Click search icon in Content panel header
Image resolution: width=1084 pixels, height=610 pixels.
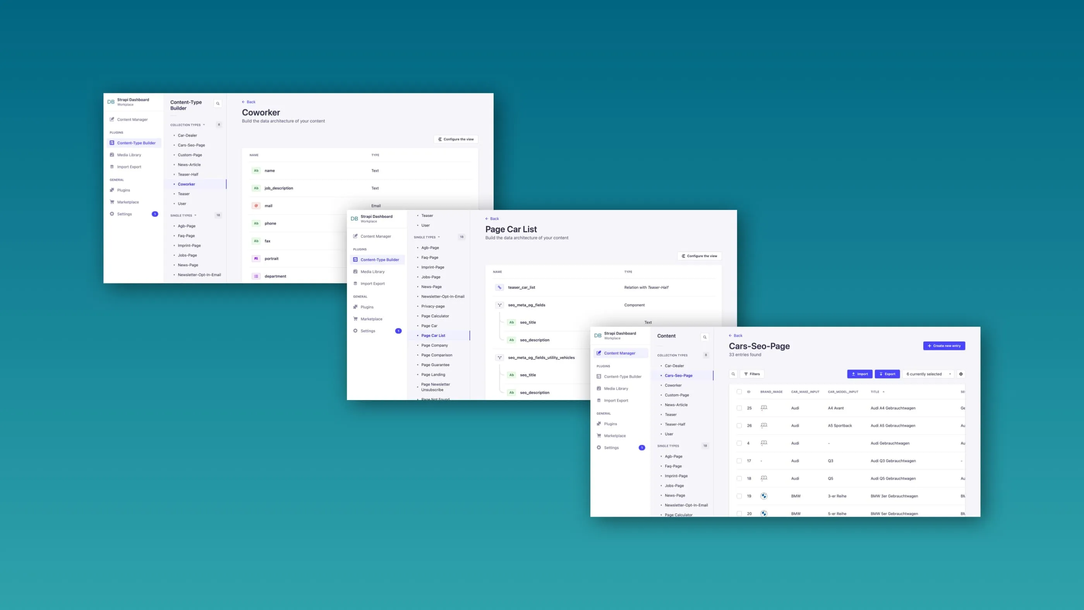[705, 337]
